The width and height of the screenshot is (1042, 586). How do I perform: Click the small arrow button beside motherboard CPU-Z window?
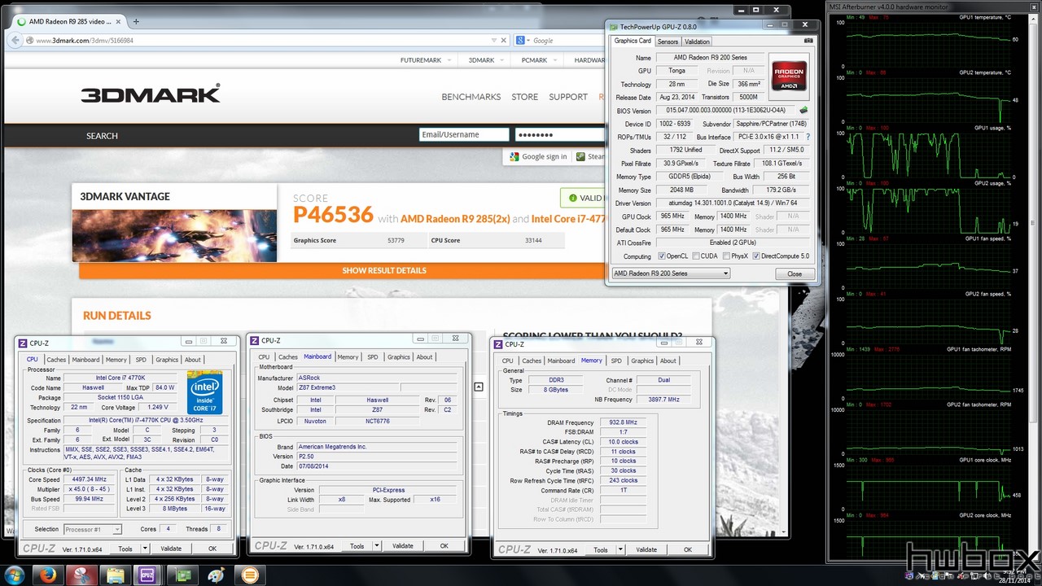pyautogui.click(x=479, y=387)
